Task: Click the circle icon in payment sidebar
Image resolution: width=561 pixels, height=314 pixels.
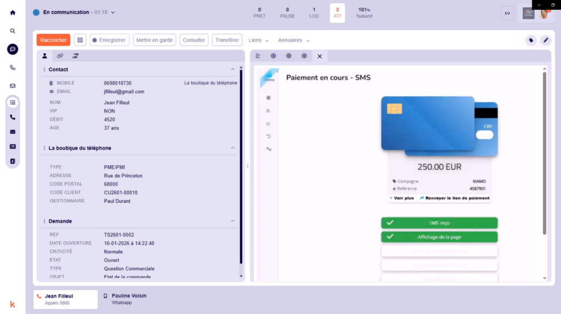Action: 268,98
